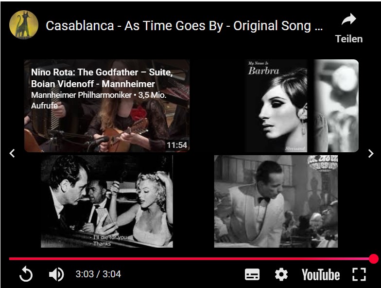
Task: Click the red progress bar scrubber handle
Action: (373, 259)
